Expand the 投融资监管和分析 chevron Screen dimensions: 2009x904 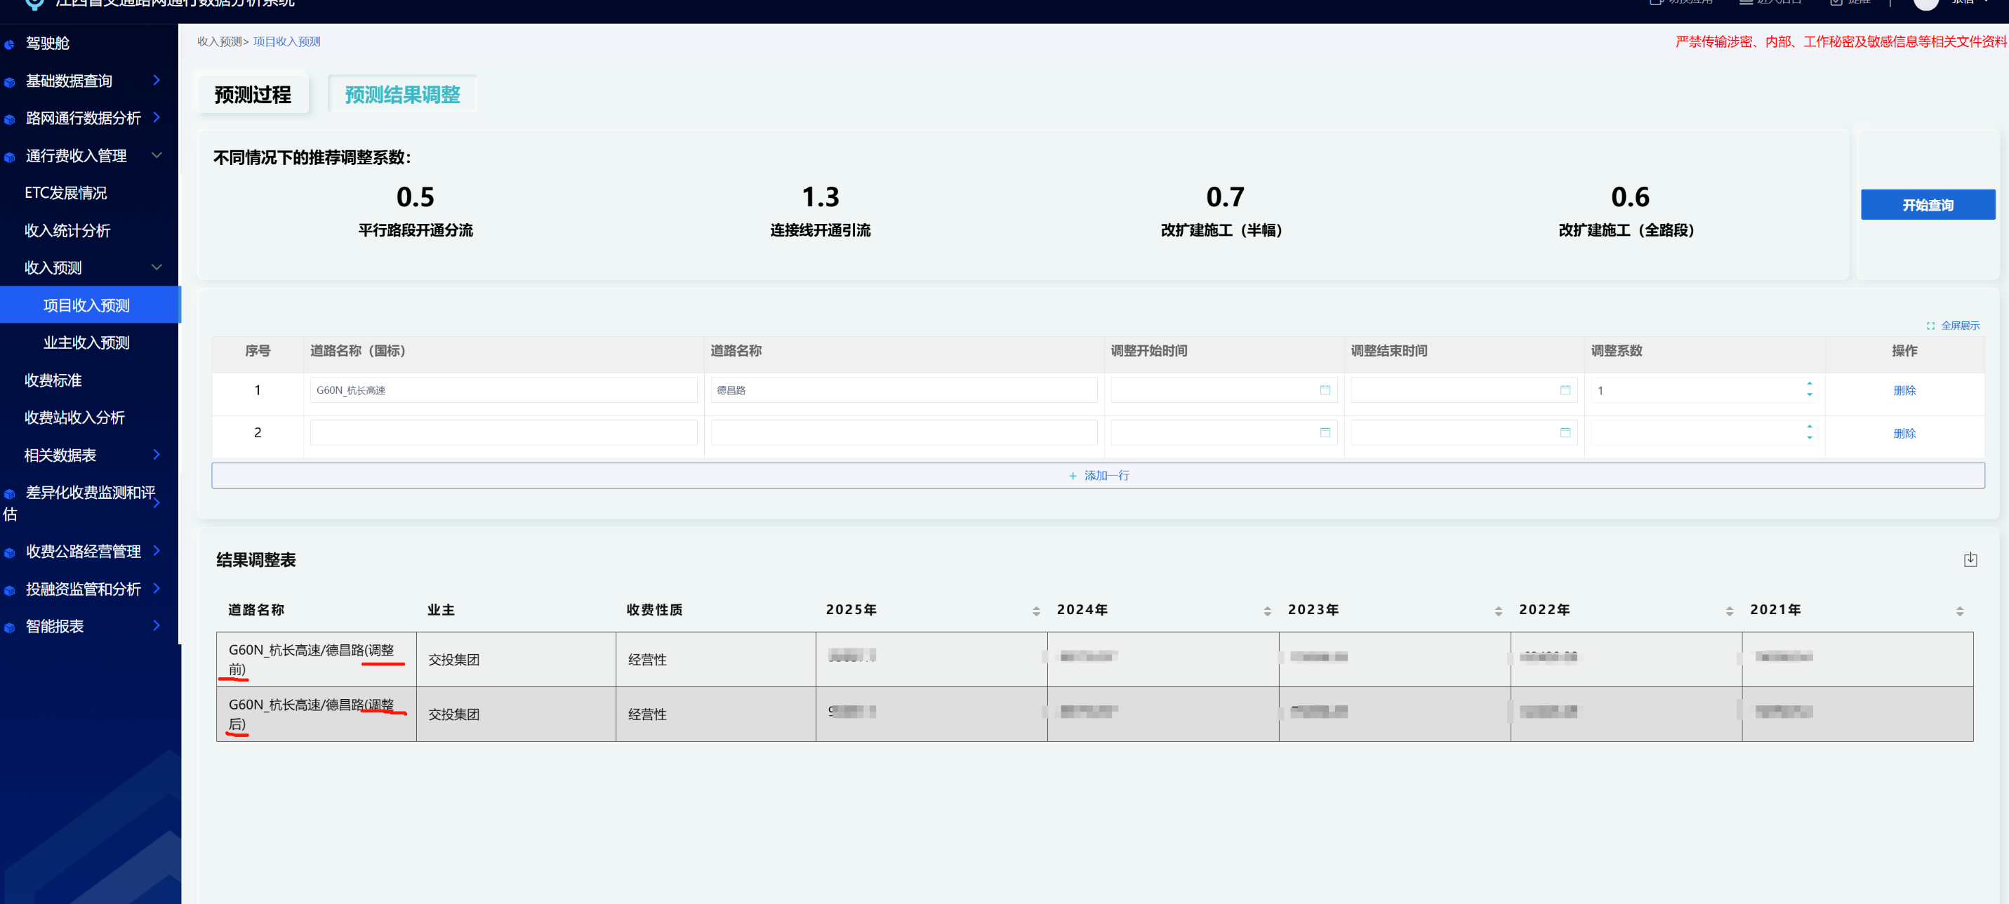(157, 587)
